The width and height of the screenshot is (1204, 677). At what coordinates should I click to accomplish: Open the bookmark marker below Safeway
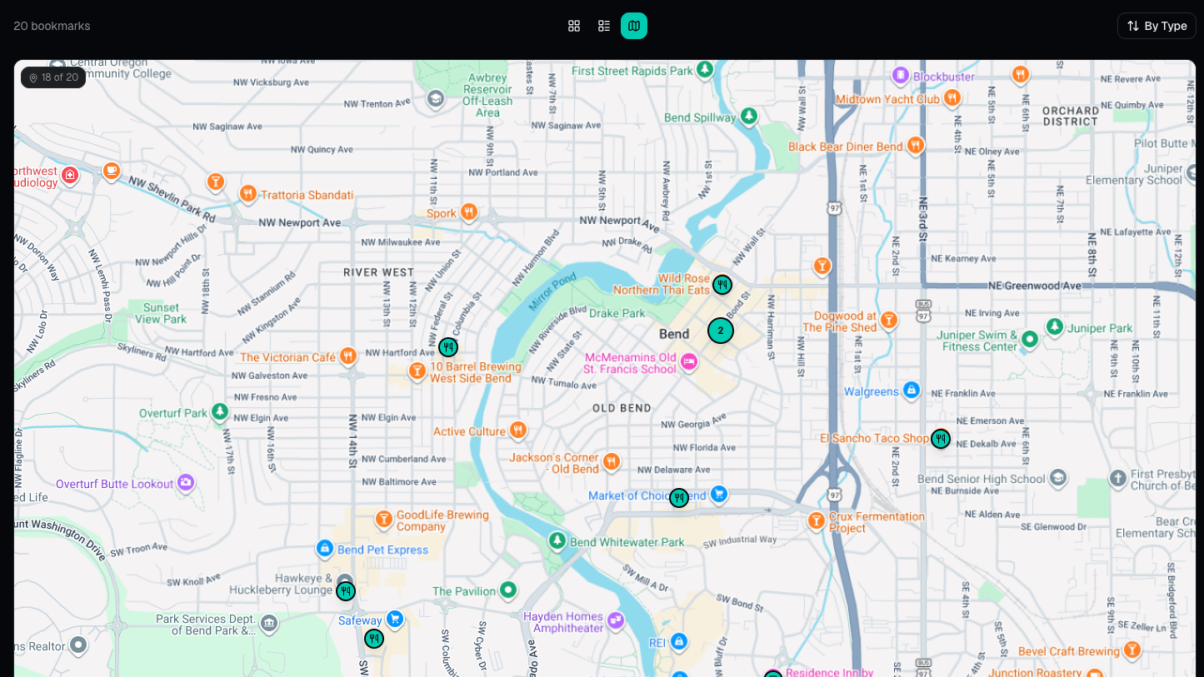[x=374, y=639]
